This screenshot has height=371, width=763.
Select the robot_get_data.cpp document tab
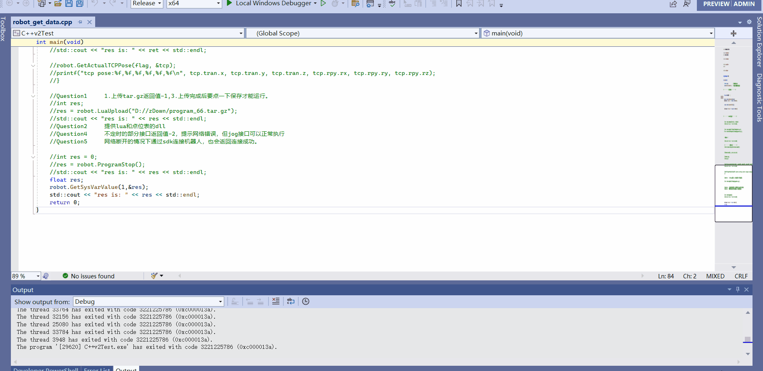(x=42, y=22)
